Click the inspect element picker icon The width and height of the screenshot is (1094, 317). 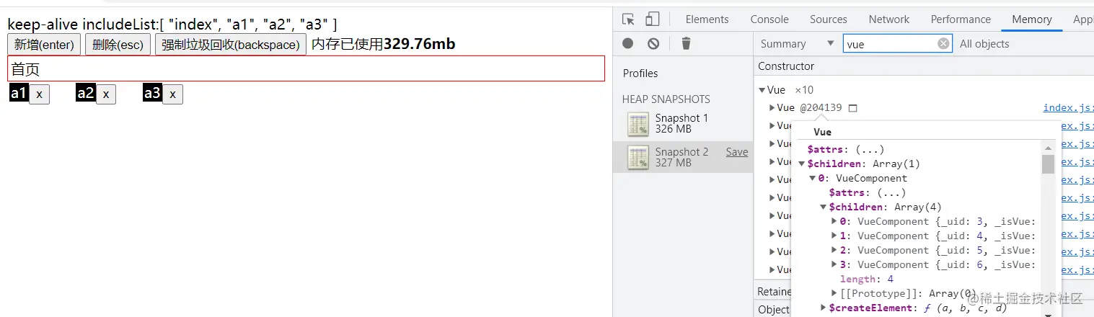pos(628,19)
